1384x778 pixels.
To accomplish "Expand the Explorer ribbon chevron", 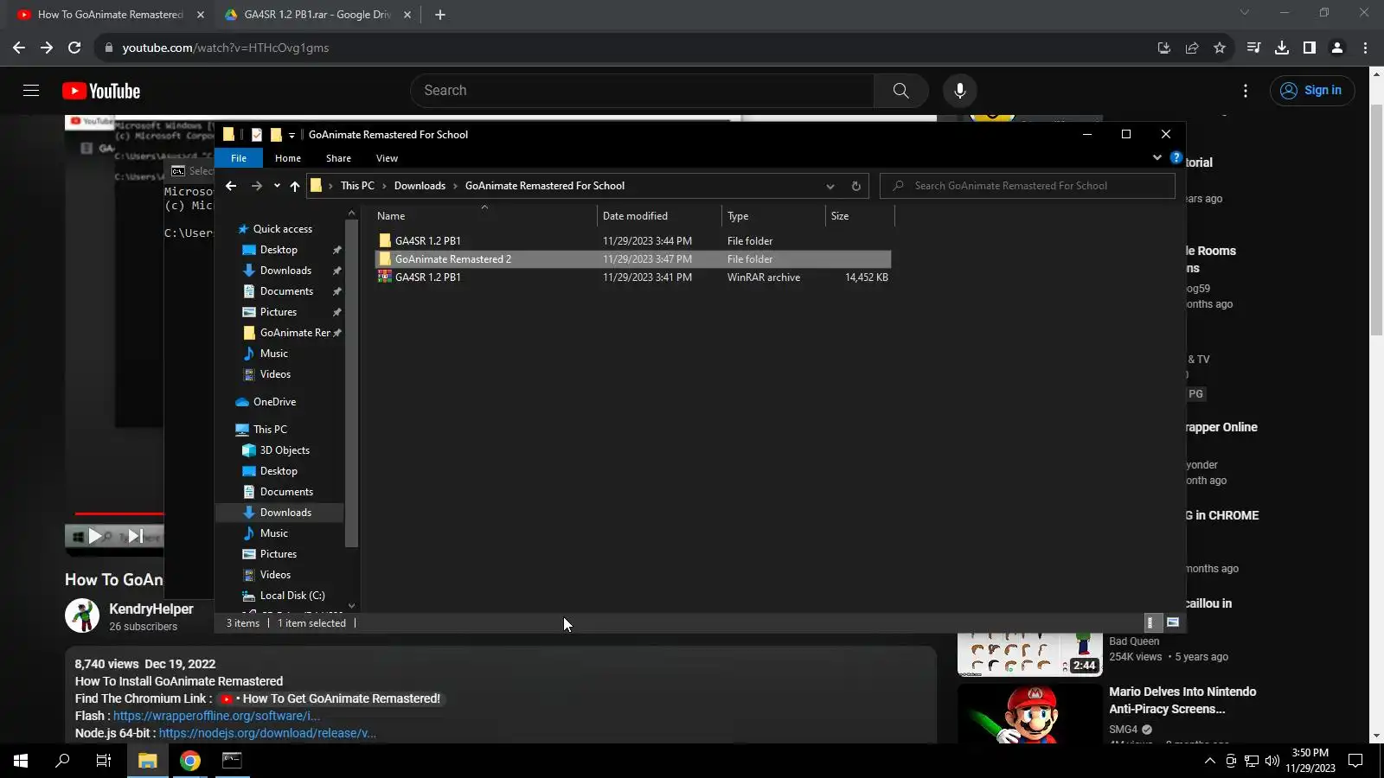I will click(x=1157, y=157).
